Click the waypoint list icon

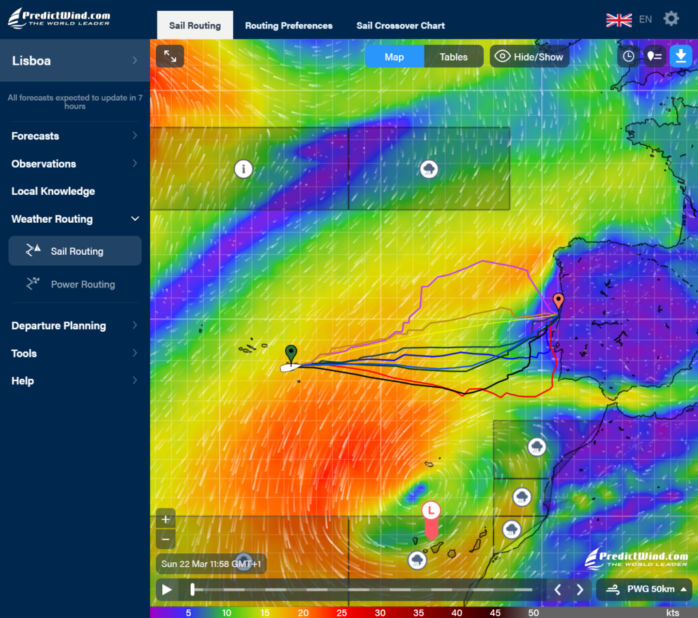point(654,57)
